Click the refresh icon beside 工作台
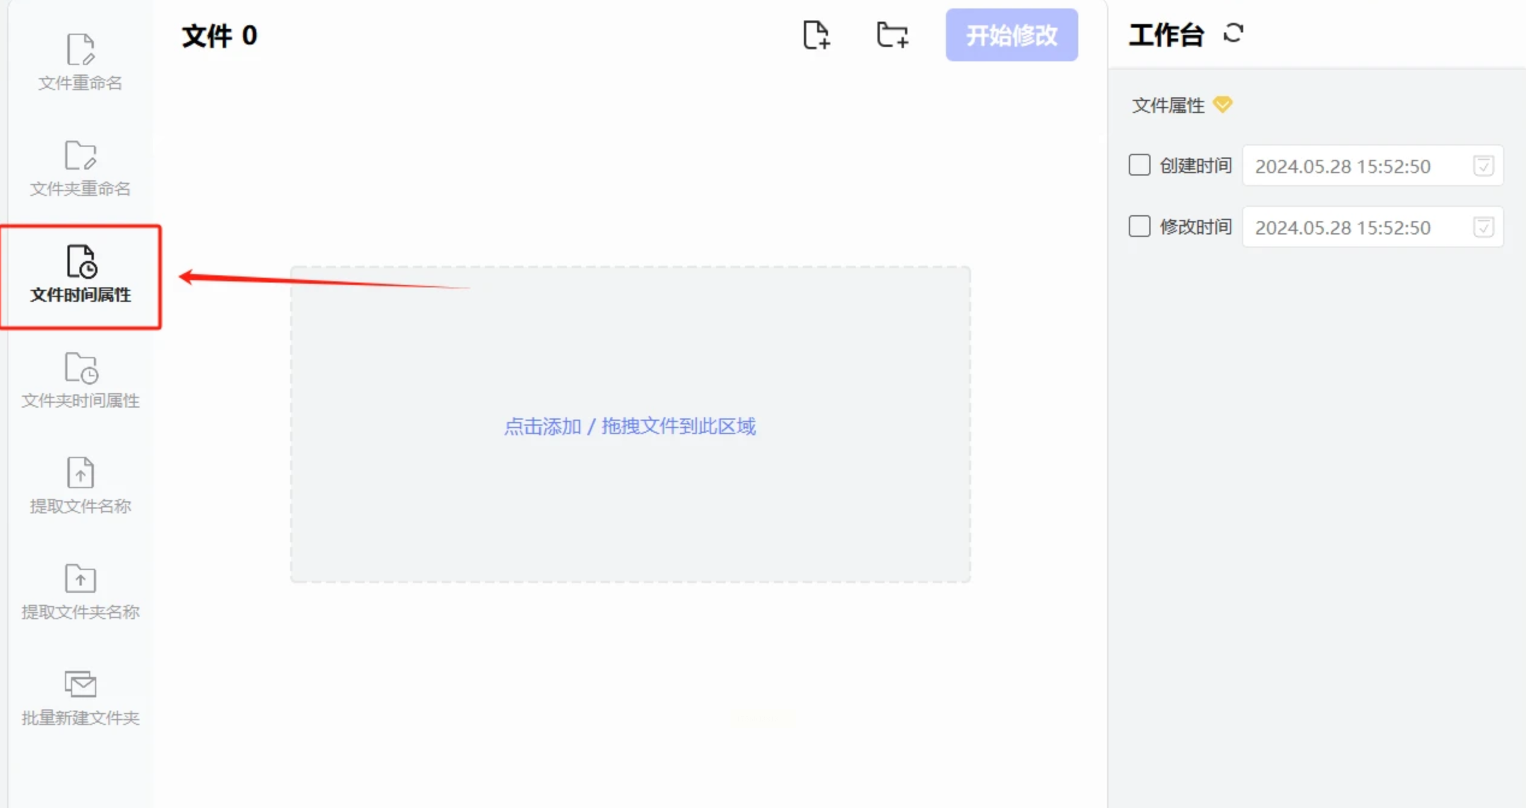The width and height of the screenshot is (1526, 808). [x=1233, y=33]
